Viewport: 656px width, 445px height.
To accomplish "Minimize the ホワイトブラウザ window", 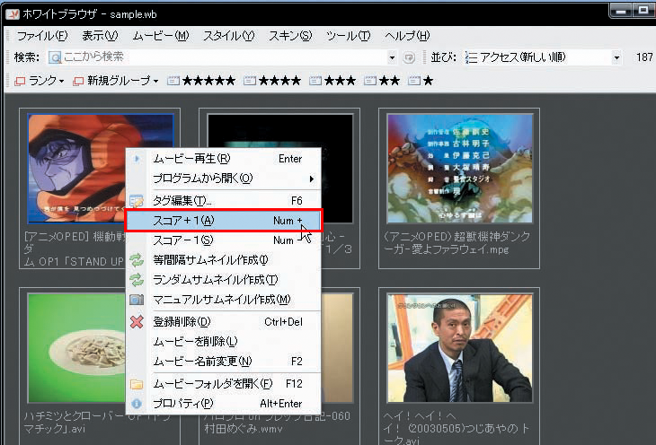I will (x=621, y=11).
